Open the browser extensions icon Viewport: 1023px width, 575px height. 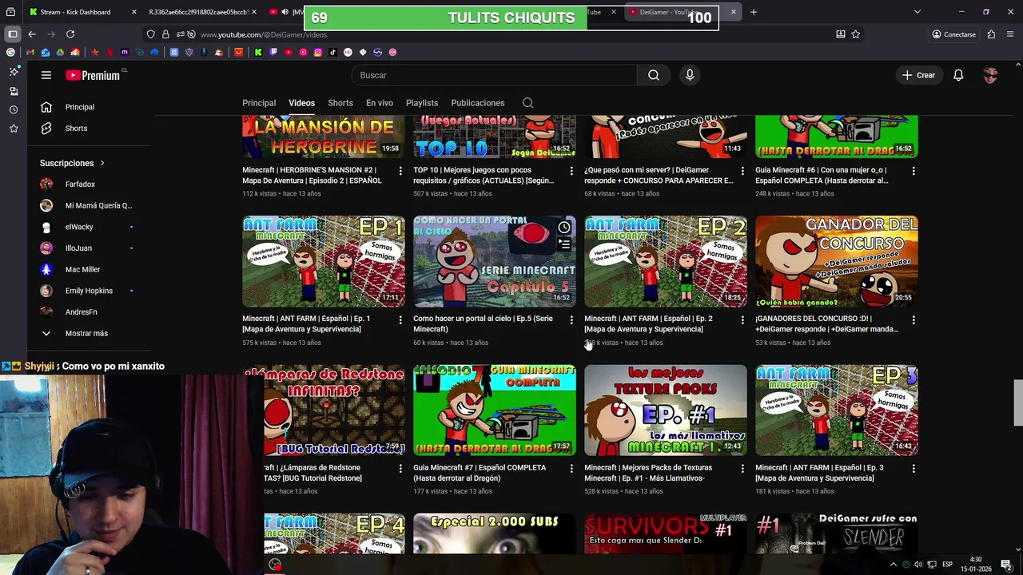click(x=991, y=34)
